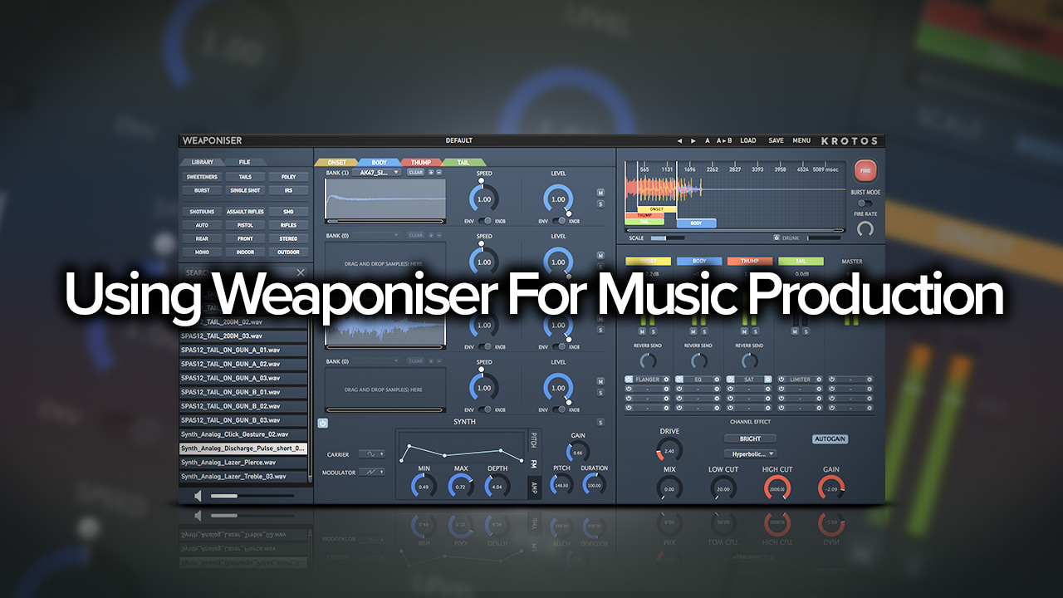The image size is (1063, 598).
Task: Click the next preset arrow
Action: [x=693, y=140]
